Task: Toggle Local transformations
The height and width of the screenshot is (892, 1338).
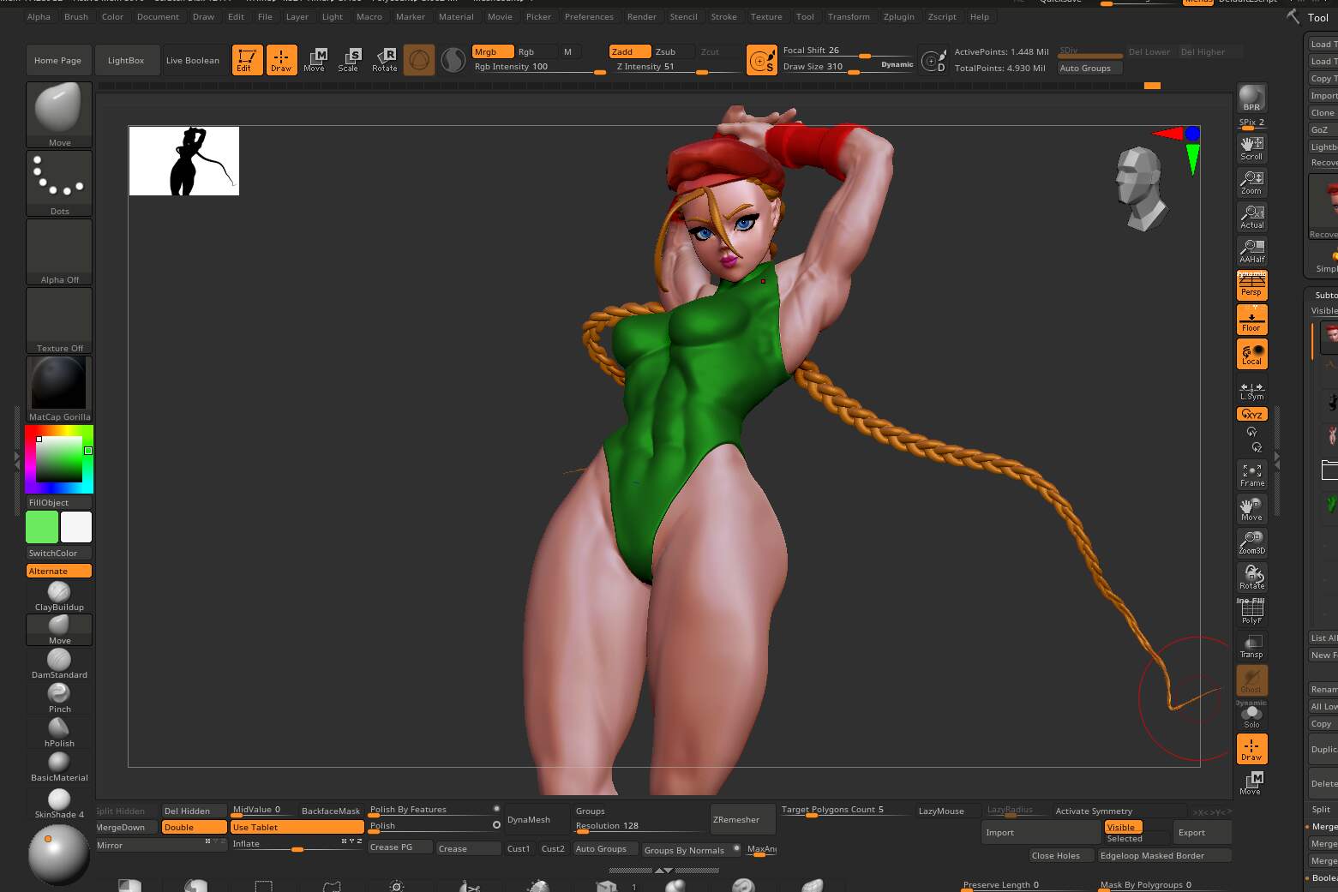Action: 1251,354
